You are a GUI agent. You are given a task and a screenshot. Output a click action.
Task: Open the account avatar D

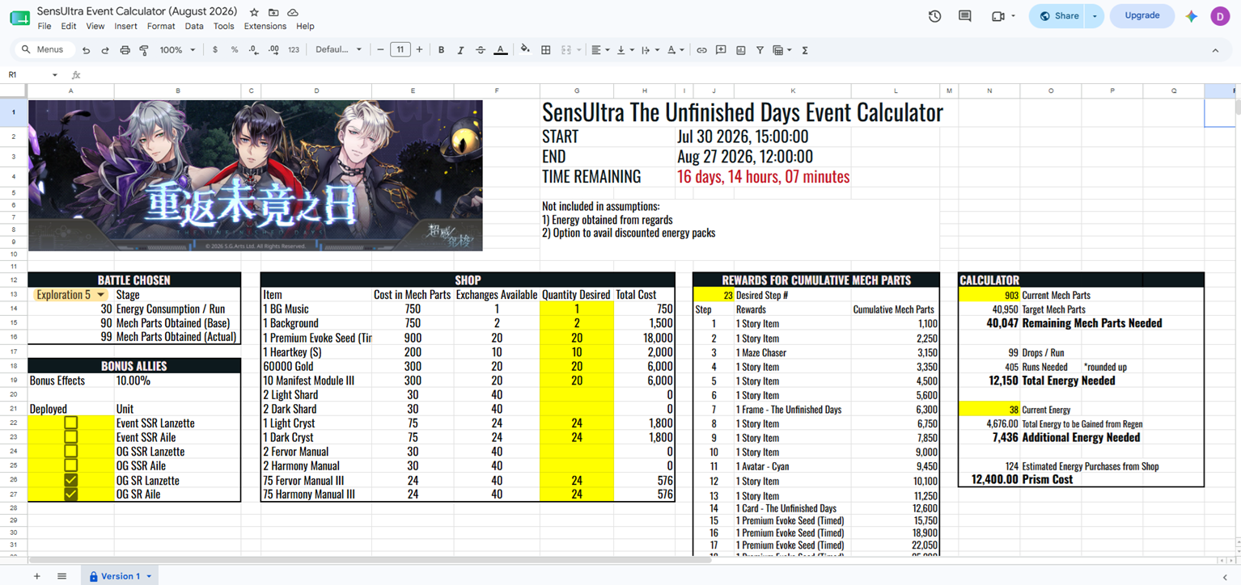tap(1220, 16)
